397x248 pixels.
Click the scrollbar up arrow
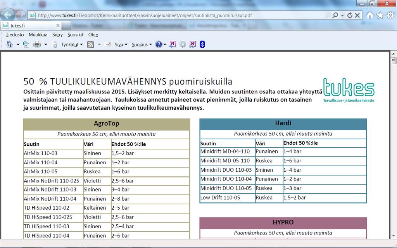click(x=394, y=54)
